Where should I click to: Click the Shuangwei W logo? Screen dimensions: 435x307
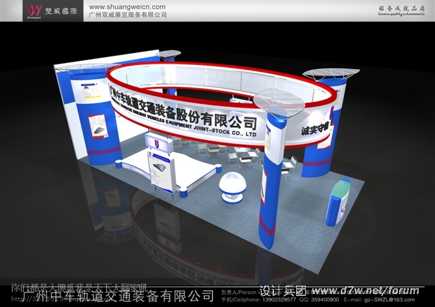click(34, 10)
